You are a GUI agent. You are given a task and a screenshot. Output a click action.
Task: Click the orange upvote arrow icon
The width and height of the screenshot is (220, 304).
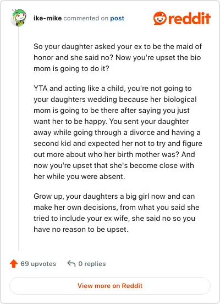(14, 264)
